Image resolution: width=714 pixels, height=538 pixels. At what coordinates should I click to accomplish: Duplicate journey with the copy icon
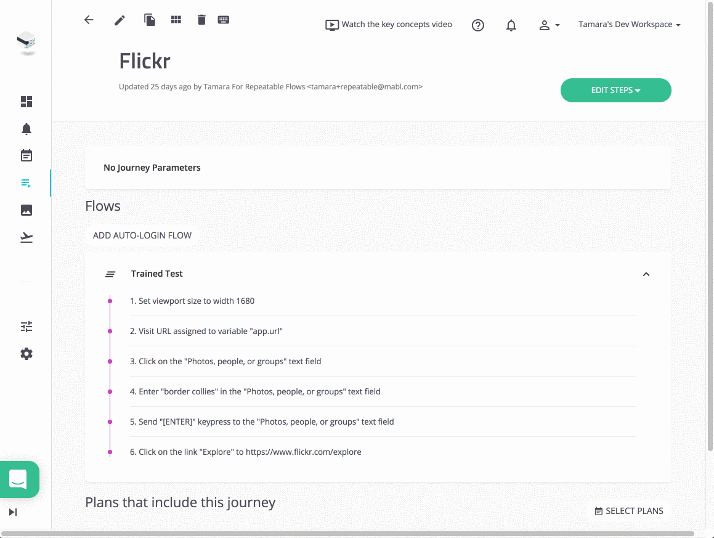coord(150,20)
